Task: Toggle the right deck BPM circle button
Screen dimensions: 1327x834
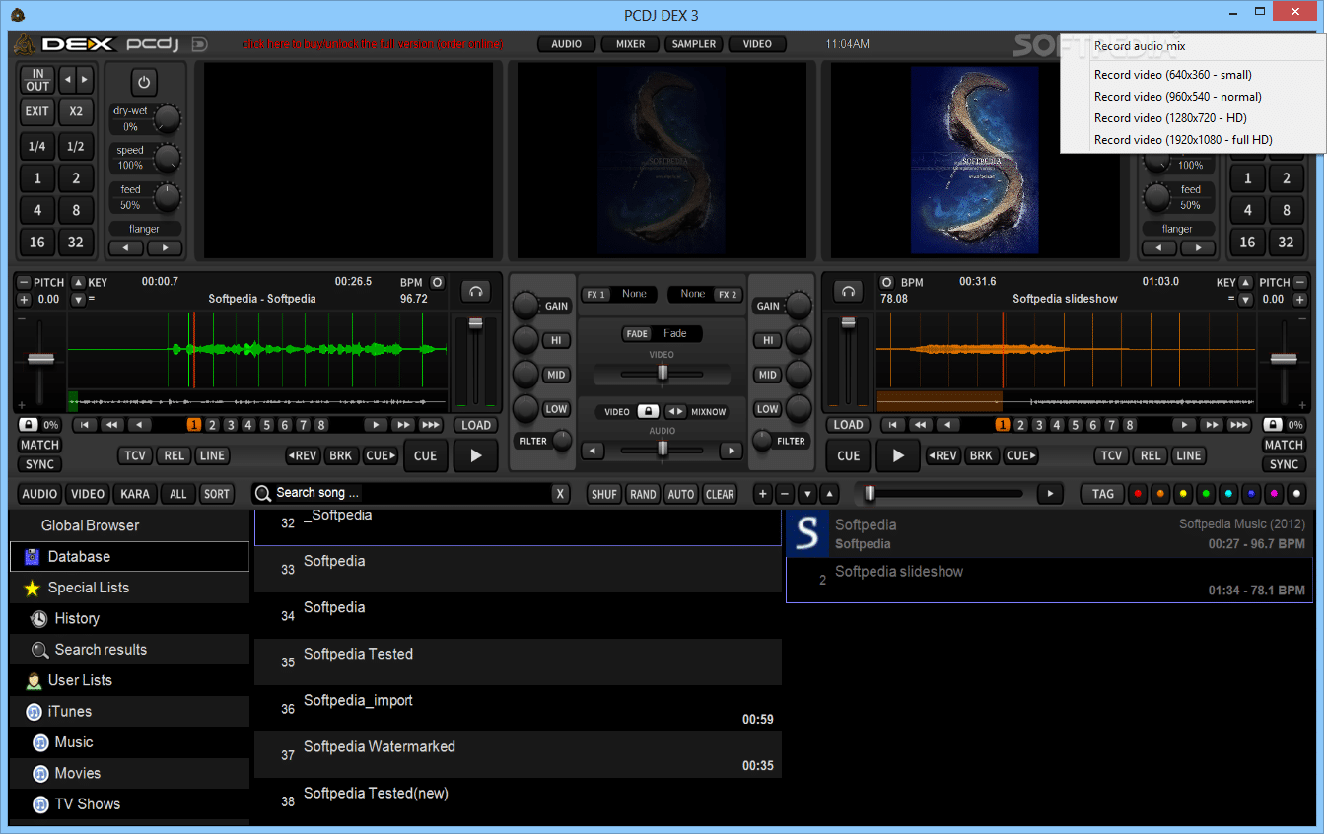Action: pos(886,282)
